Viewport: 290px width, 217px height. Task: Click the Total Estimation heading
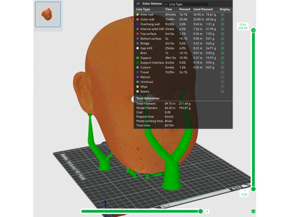[x=148, y=98]
